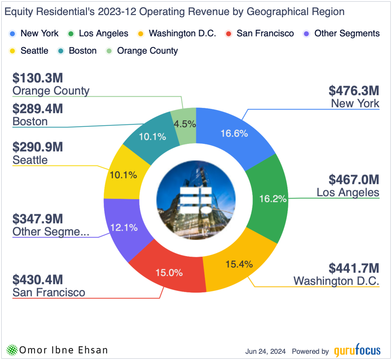This screenshot has width=392, height=360.
Task: Click the Seattle legend dot
Action: click(x=13, y=51)
